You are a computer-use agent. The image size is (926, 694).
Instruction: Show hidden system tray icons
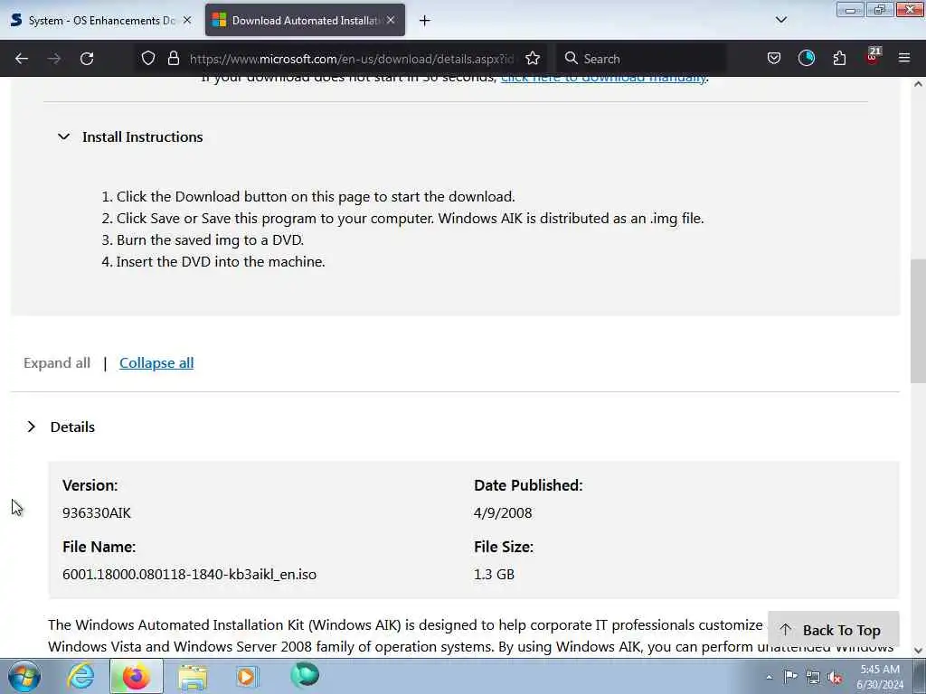(x=769, y=677)
